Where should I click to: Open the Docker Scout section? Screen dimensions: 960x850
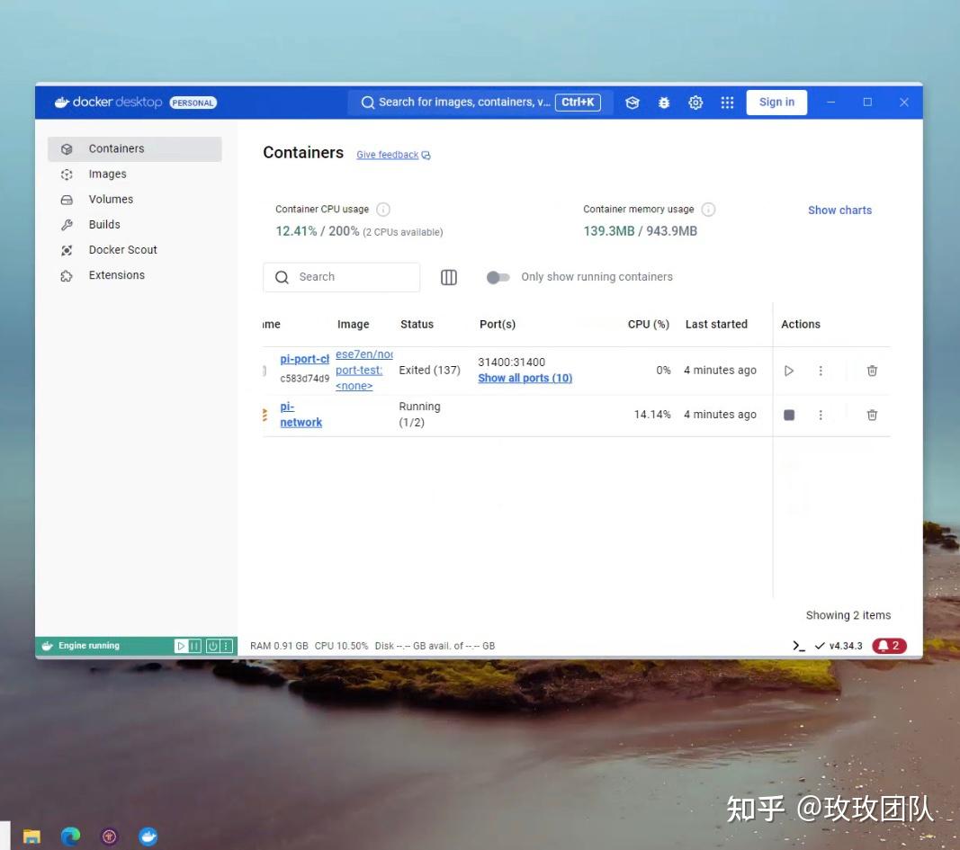[122, 249]
